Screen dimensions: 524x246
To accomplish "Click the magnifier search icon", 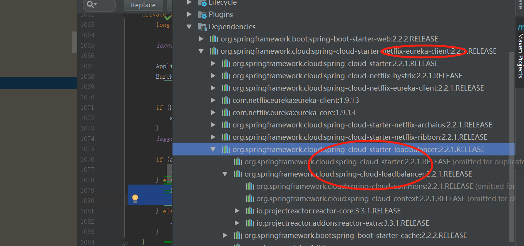I will (90, 5).
